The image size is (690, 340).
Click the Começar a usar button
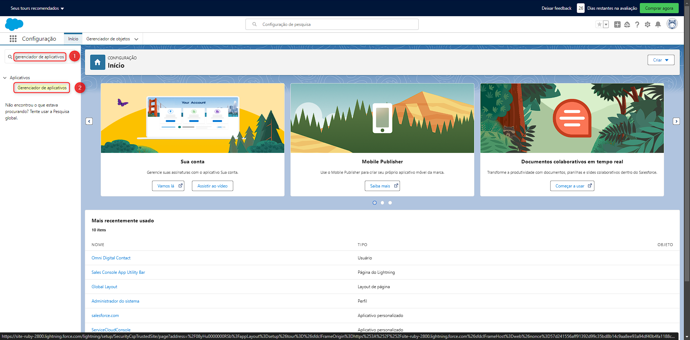[572, 186]
